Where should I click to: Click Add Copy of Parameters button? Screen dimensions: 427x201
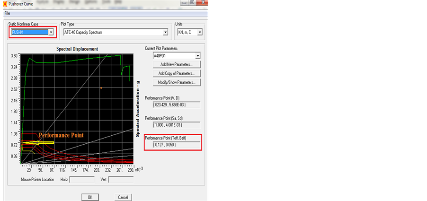point(176,73)
